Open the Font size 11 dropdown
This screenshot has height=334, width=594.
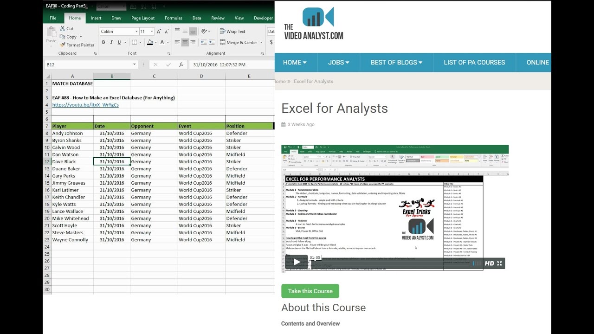151,32
